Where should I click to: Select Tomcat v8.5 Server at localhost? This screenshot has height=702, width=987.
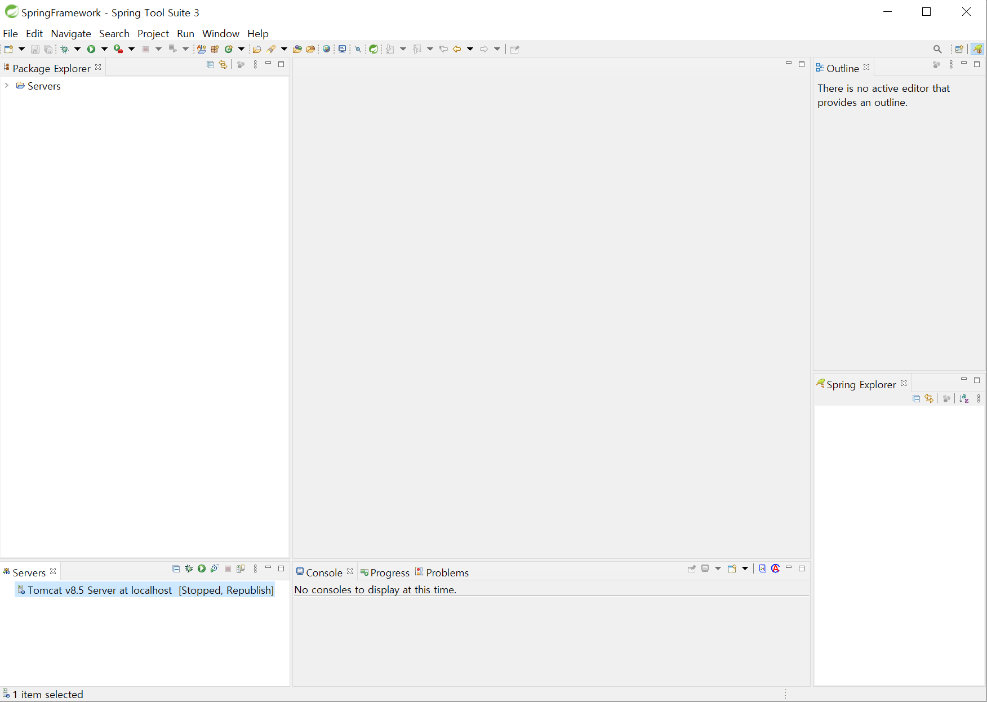(x=145, y=590)
